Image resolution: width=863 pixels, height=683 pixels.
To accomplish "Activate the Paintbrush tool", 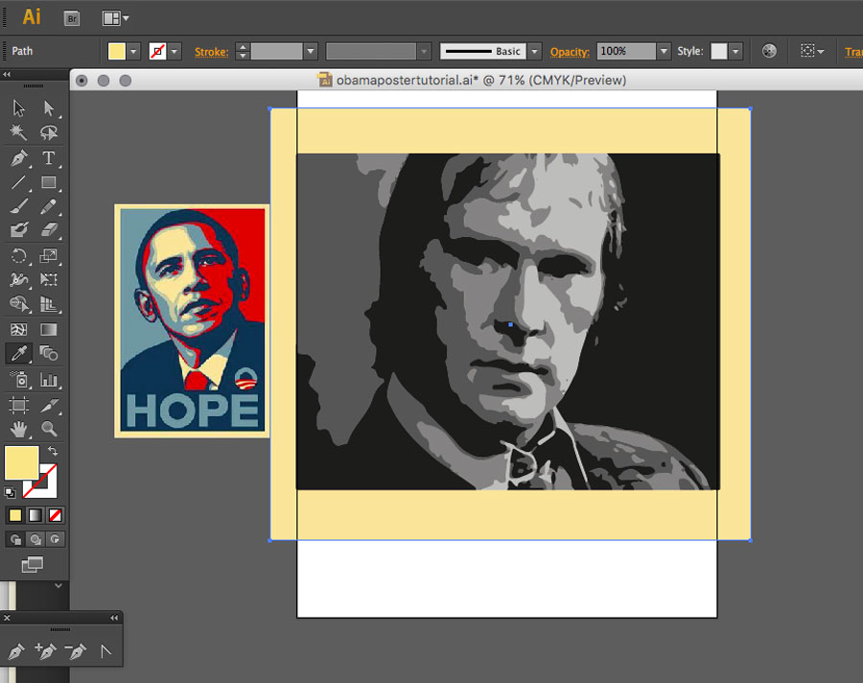I will pos(19,206).
